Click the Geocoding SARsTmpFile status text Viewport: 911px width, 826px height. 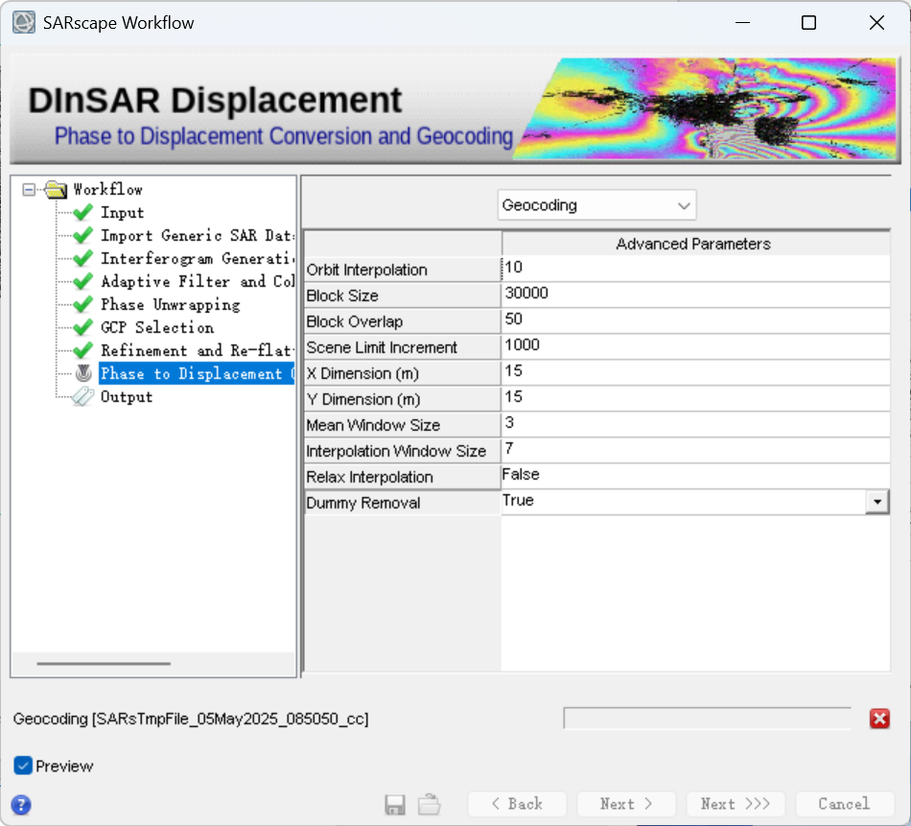click(x=191, y=720)
